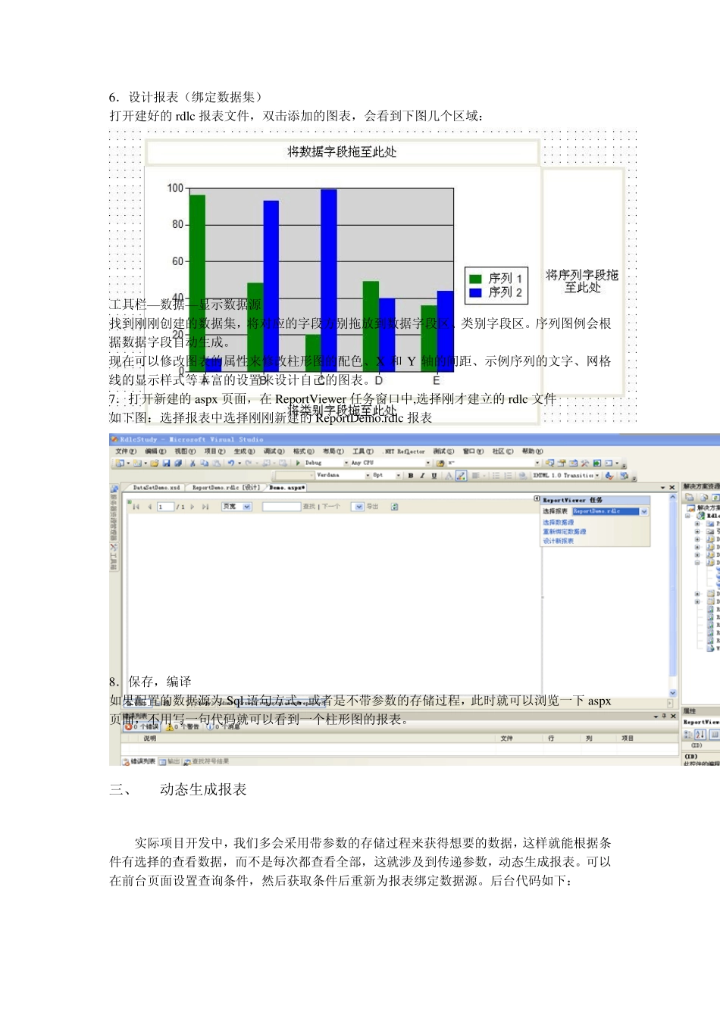
Task: Click the 0 个错误 errors filter
Action: 142,726
